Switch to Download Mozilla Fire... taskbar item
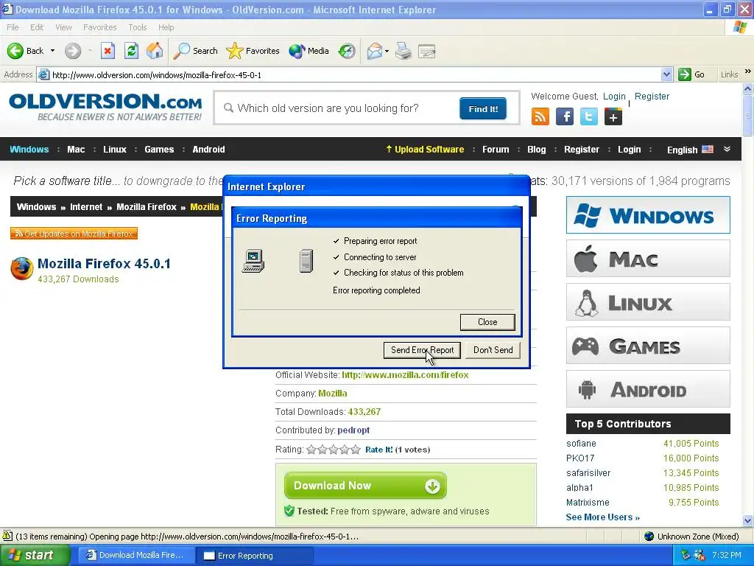The width and height of the screenshot is (754, 566). (x=136, y=556)
